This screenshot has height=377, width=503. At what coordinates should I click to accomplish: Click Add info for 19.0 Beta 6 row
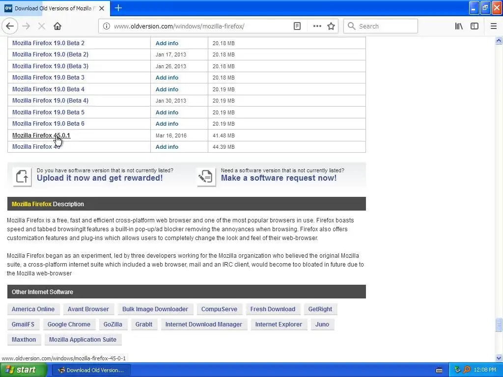coord(167,124)
